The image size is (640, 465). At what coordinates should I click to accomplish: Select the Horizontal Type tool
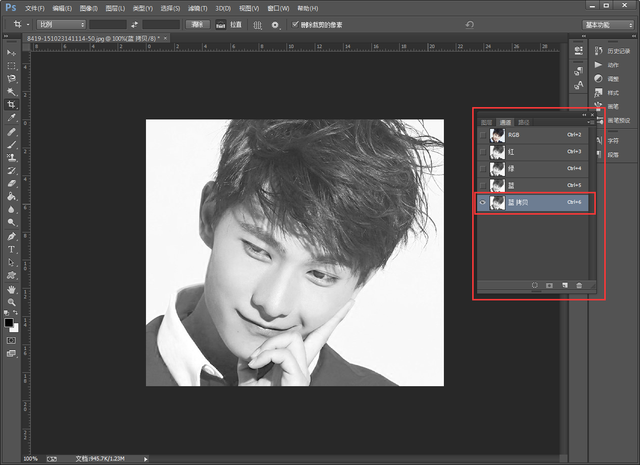11,249
